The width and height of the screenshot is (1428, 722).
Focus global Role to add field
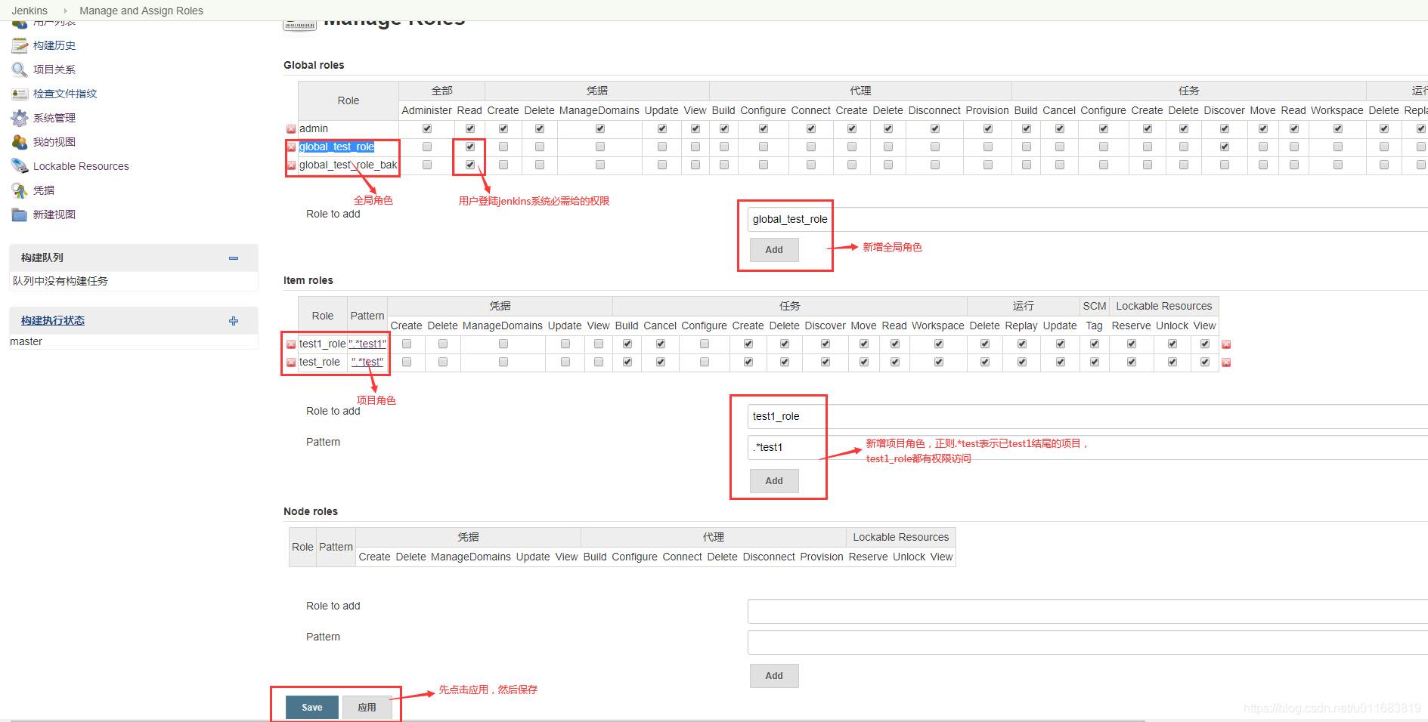1088,220
